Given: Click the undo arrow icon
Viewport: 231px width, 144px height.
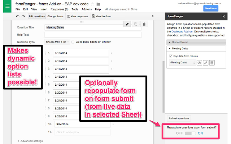Looking at the screenshot, I should coord(18,16).
